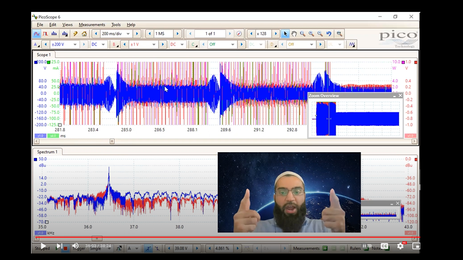The height and width of the screenshot is (260, 463).
Task: Click the Zoom Out magnifier
Action: click(x=320, y=34)
